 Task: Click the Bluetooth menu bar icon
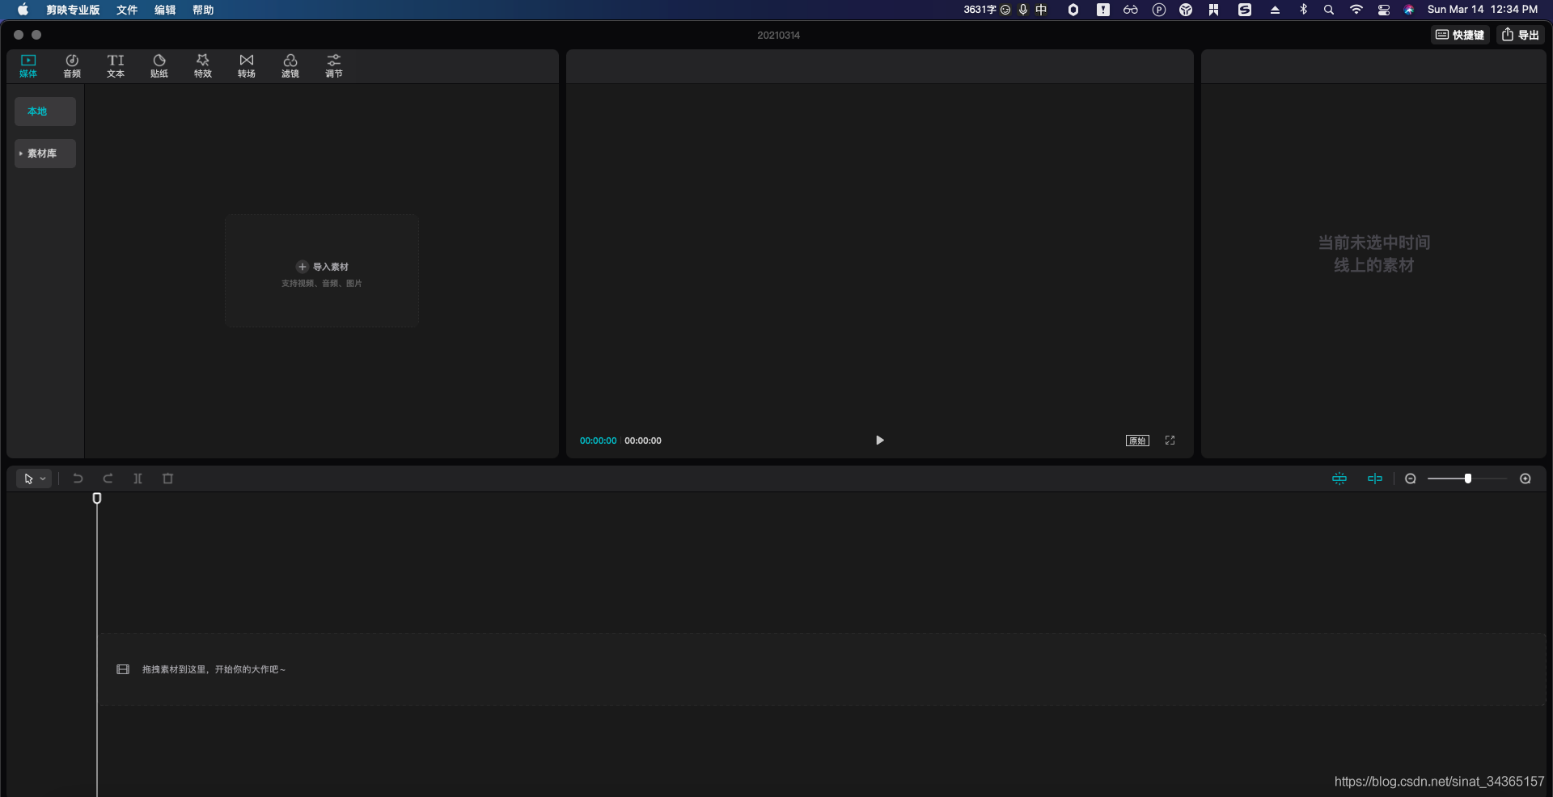click(x=1303, y=10)
